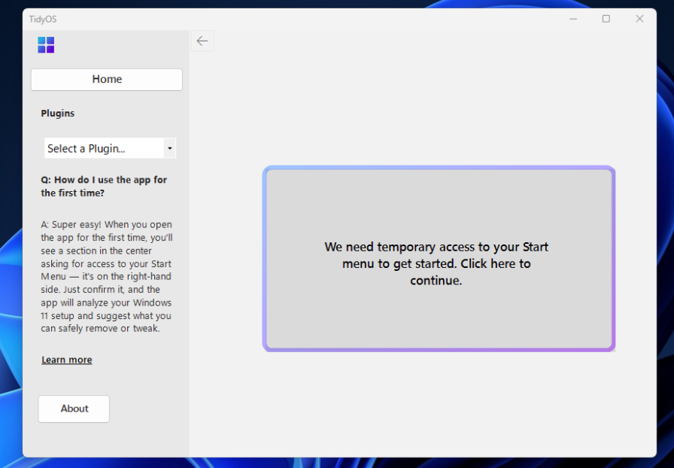Maximize the TidyOS window
674x468 pixels.
[x=606, y=19]
